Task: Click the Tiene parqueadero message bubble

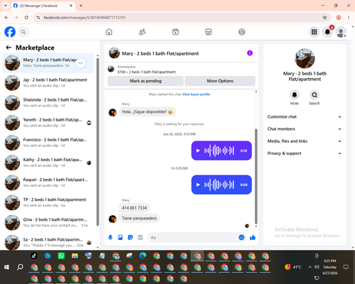Action: pyautogui.click(x=139, y=218)
